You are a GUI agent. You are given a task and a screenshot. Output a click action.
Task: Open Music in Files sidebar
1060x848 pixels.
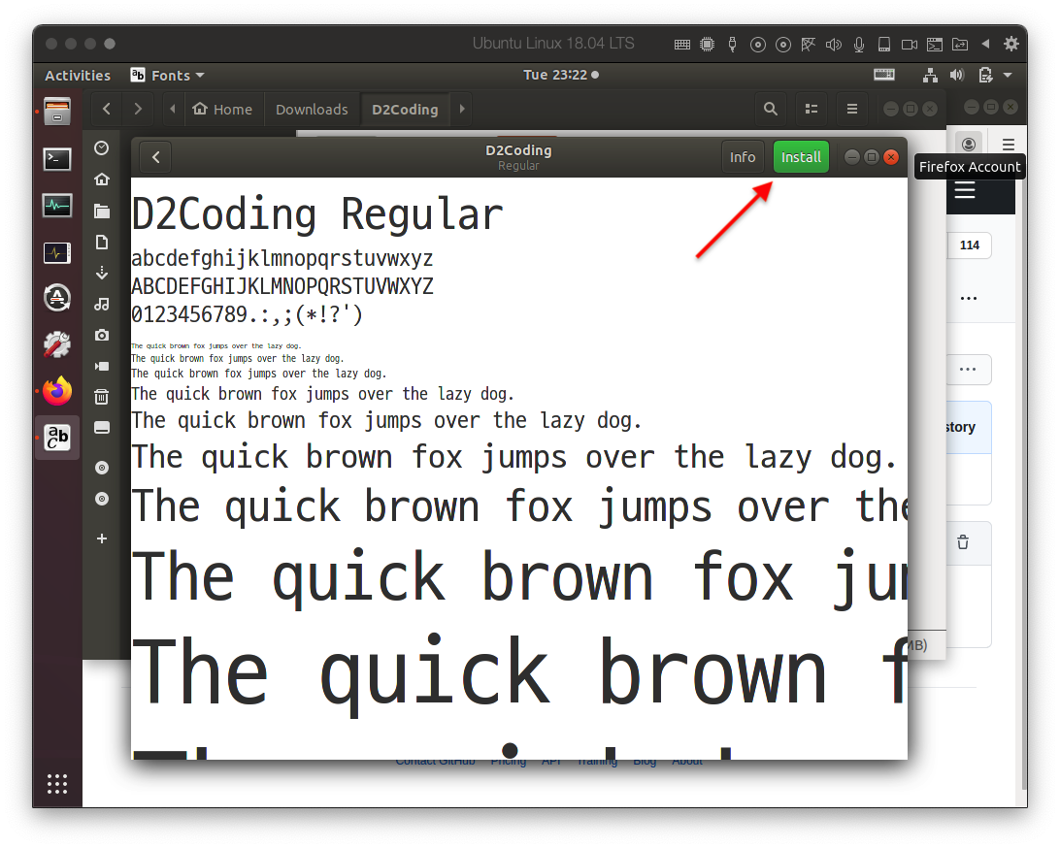(101, 304)
